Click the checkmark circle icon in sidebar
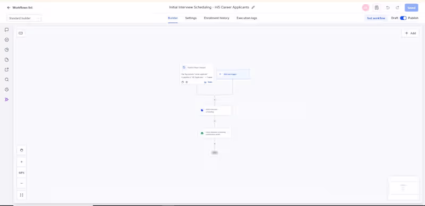This screenshot has height=206, width=425. (7, 40)
